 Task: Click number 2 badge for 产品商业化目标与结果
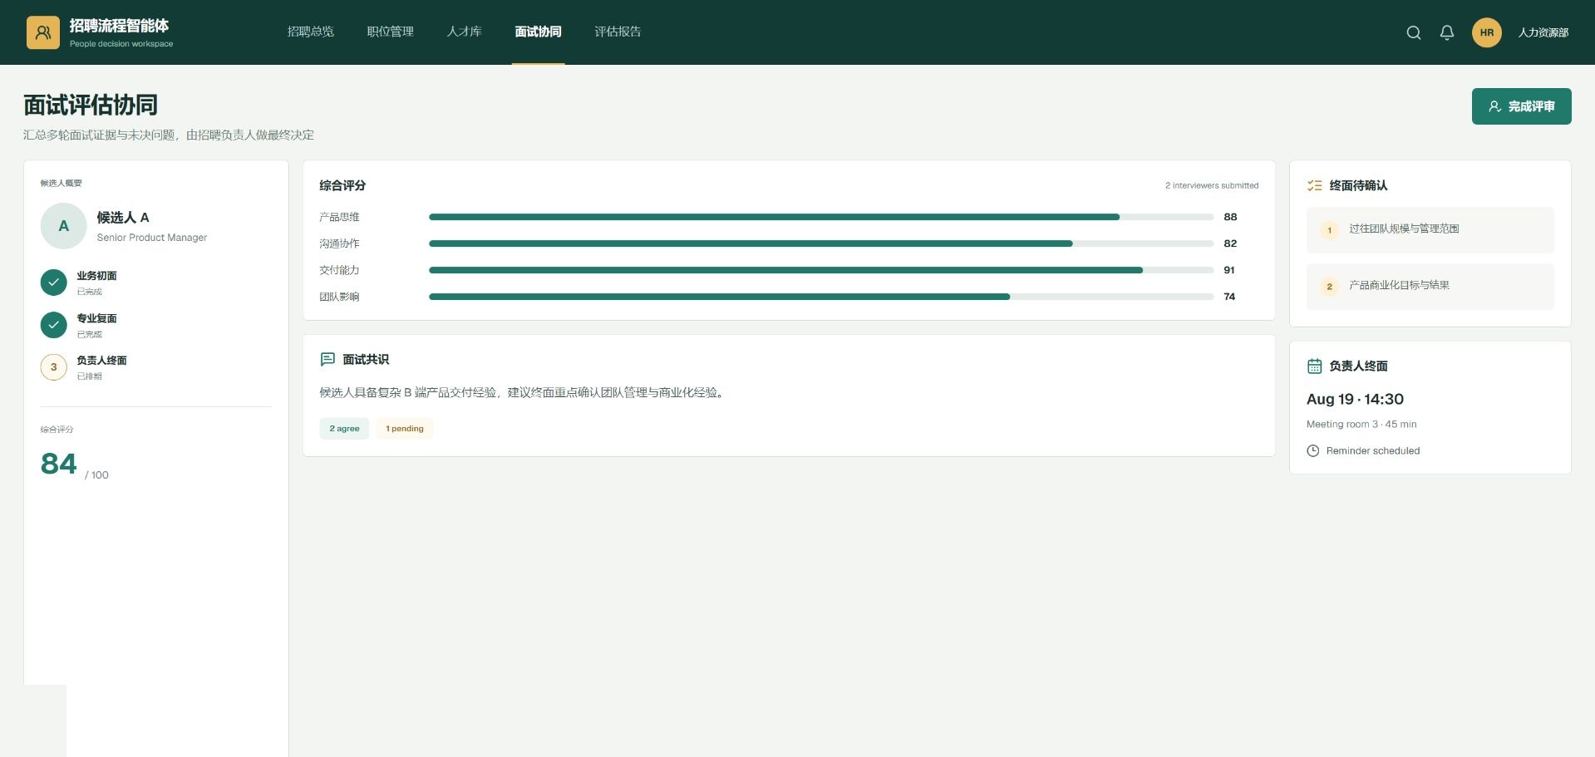tap(1330, 287)
